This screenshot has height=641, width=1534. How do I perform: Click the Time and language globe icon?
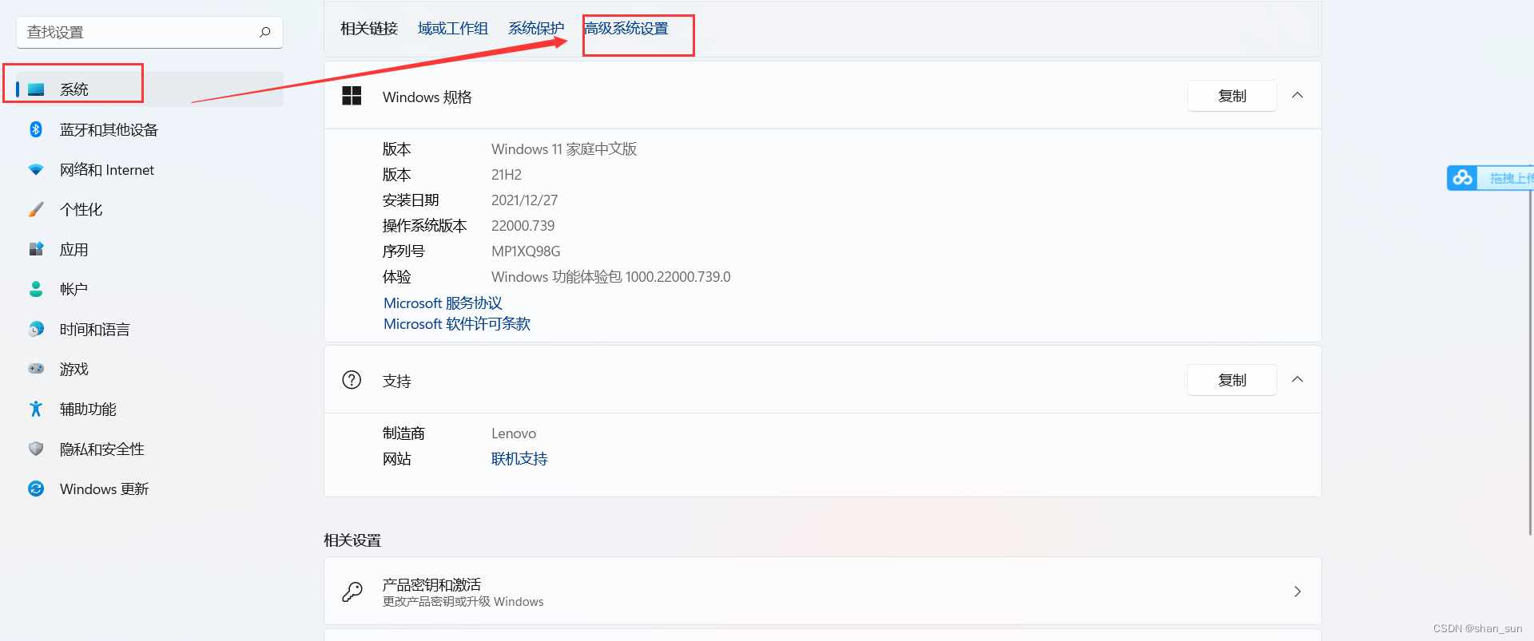[36, 329]
